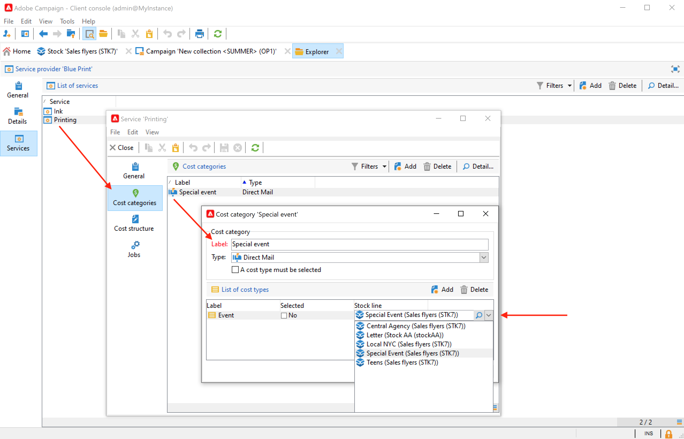Toggle fullscreen icon in Service provider header
The width and height of the screenshot is (684, 439).
pyautogui.click(x=675, y=69)
